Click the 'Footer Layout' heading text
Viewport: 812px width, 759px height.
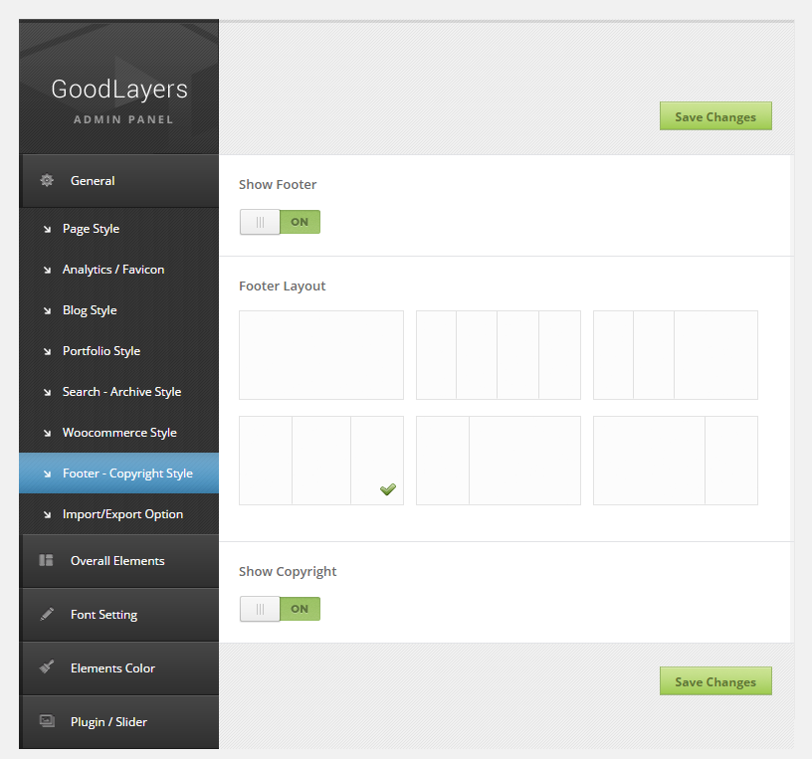click(283, 286)
